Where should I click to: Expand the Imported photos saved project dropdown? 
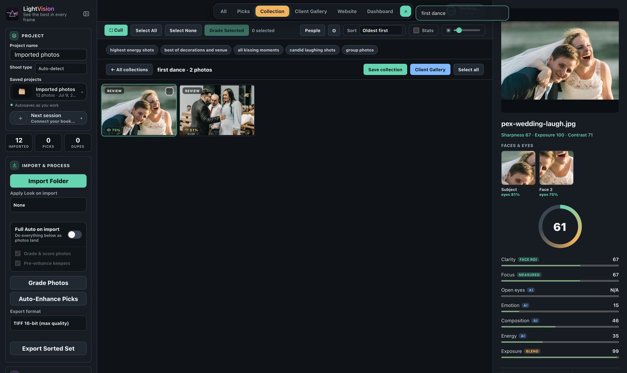[x=48, y=92]
